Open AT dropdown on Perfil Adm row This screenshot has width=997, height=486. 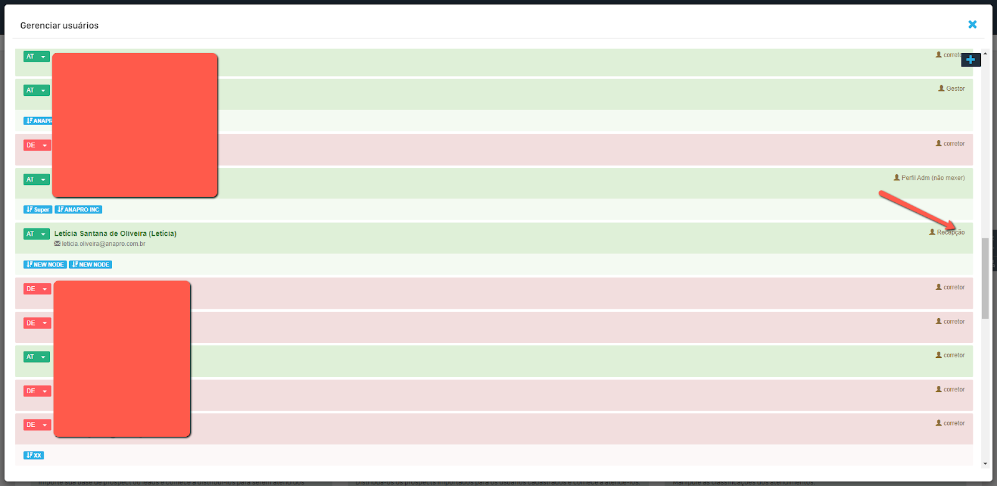37,180
